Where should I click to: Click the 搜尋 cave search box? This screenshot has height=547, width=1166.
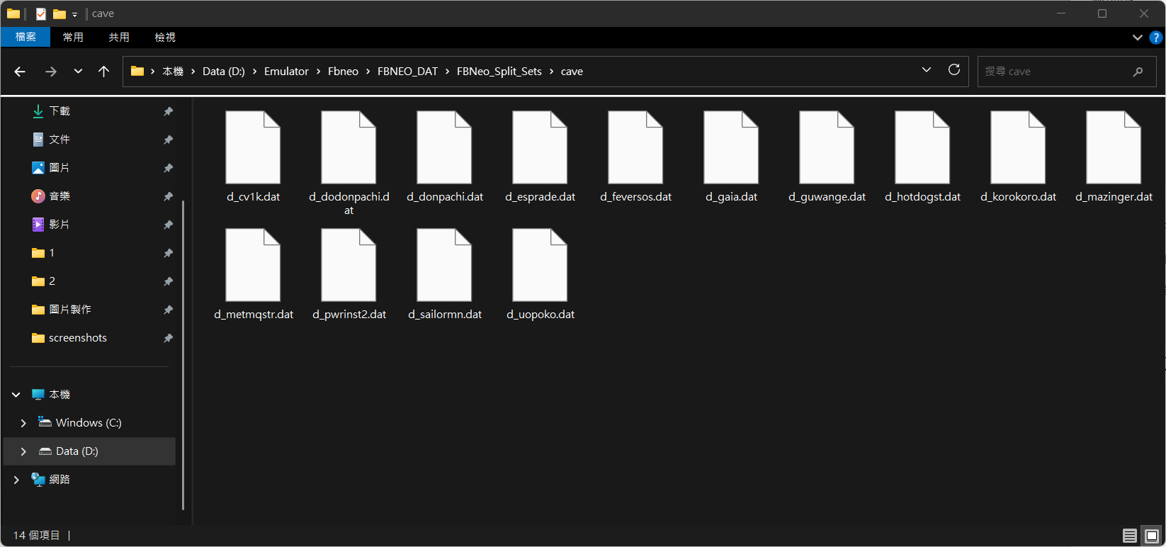1055,72
